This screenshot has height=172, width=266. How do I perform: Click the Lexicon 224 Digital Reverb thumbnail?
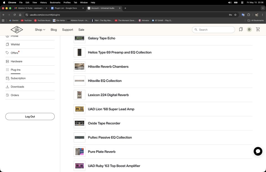[80, 95]
